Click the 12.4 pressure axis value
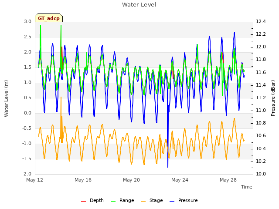This screenshot has height=209, width=279. coord(261,22)
